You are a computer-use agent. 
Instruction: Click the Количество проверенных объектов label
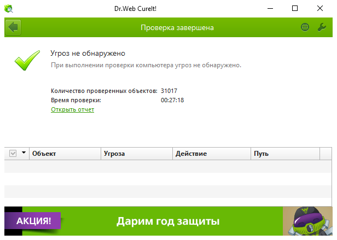point(104,91)
